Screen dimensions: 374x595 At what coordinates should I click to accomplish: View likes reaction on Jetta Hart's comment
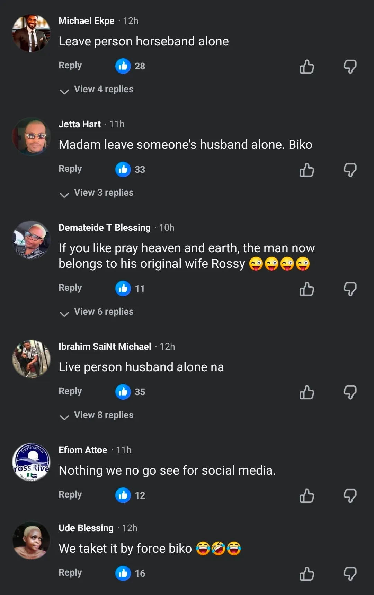[x=130, y=169]
